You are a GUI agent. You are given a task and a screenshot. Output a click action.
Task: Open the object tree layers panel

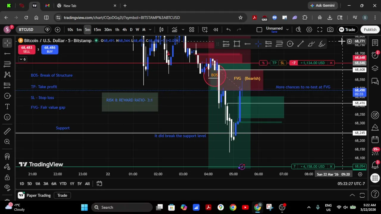(x=375, y=68)
